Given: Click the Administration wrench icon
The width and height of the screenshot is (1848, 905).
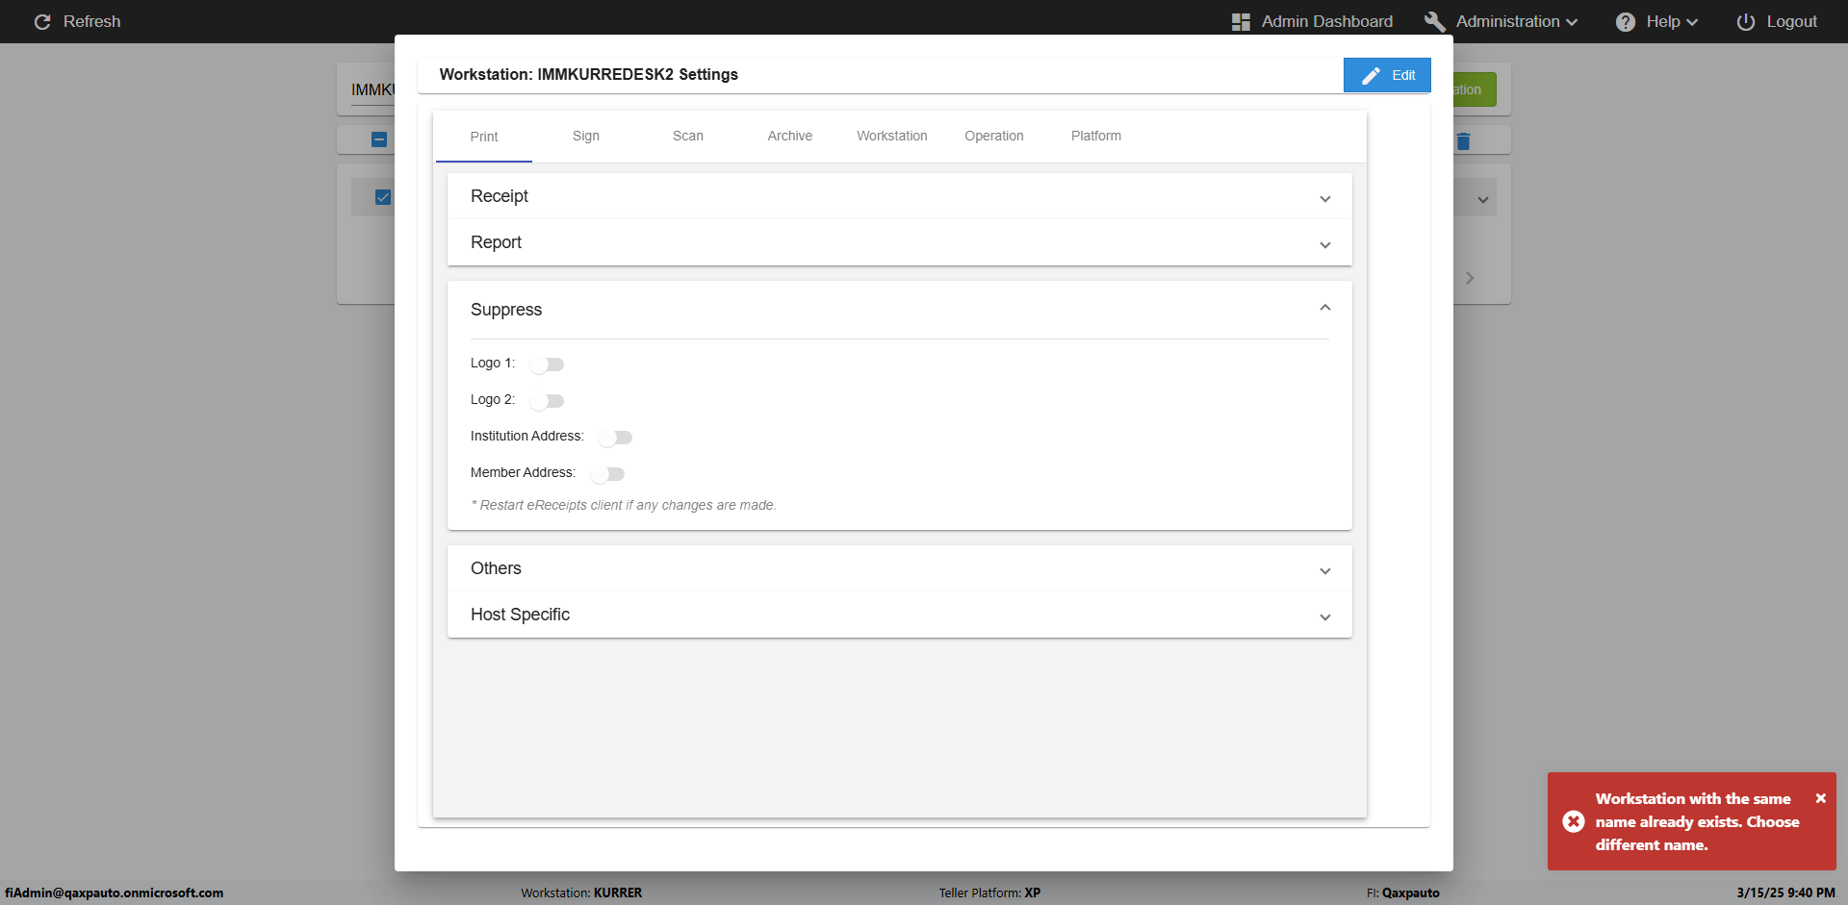Looking at the screenshot, I should tap(1434, 21).
